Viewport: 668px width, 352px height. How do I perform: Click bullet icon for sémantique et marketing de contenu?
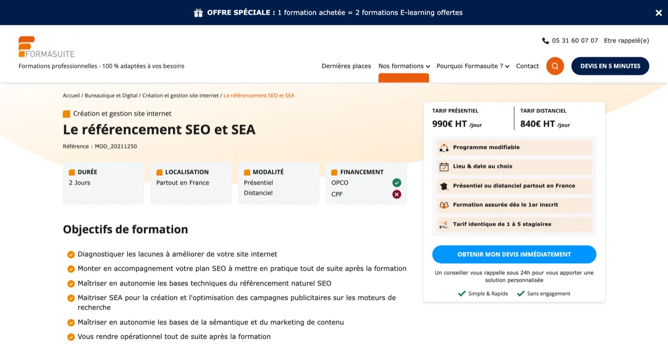click(x=71, y=322)
